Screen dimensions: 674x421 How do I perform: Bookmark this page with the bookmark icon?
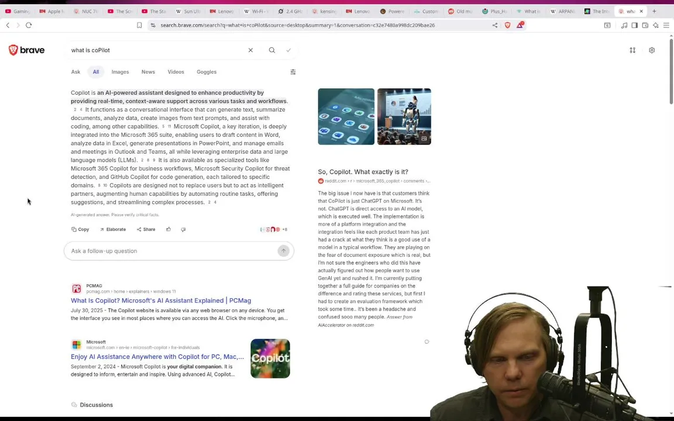coord(139,25)
